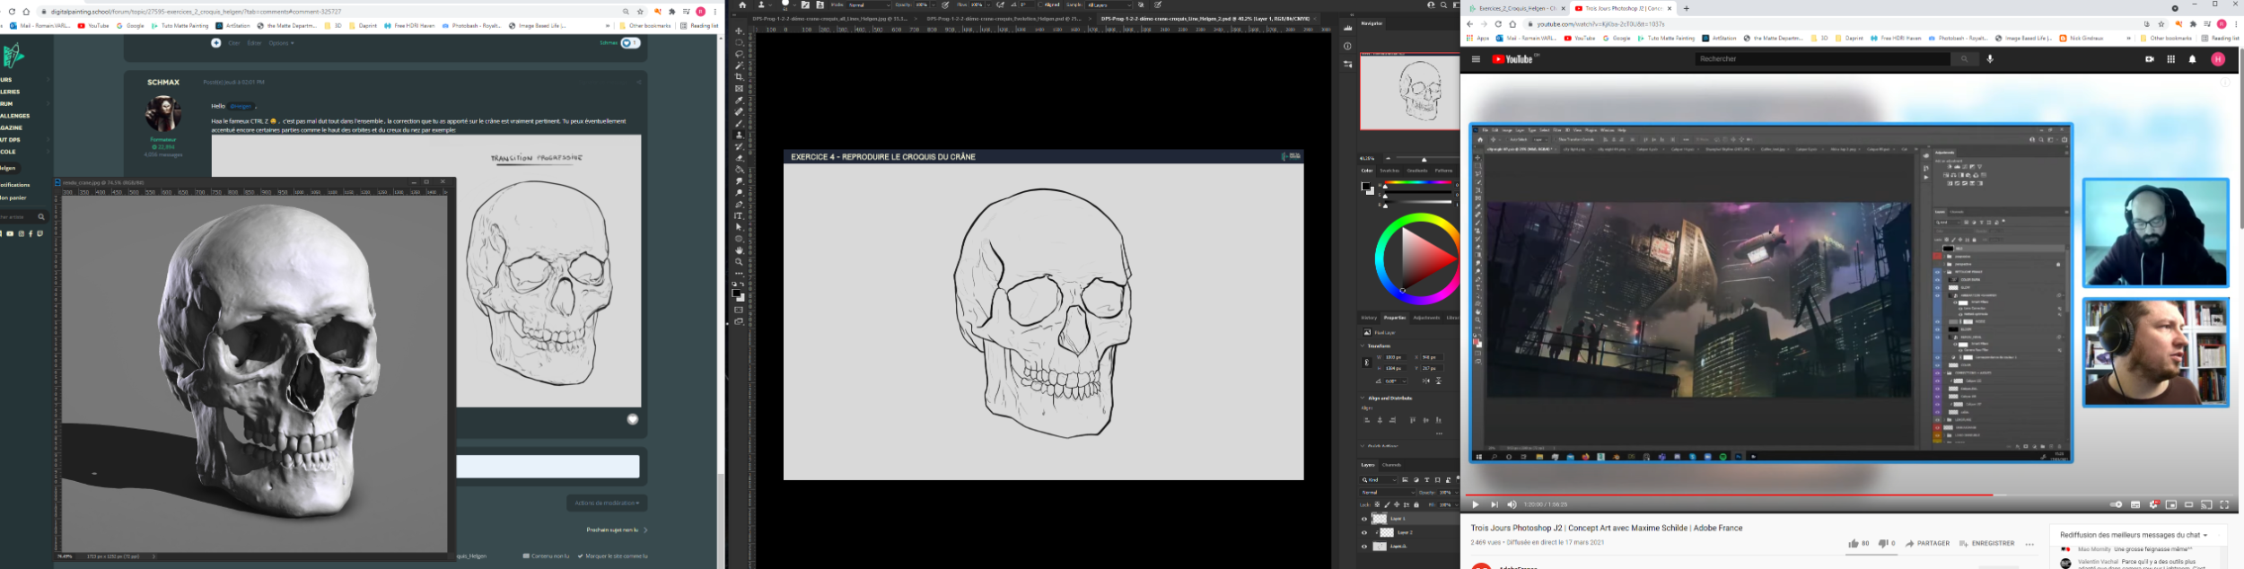Like the YouTube video with thumbs up
This screenshot has width=2244, height=569.
click(x=1853, y=543)
